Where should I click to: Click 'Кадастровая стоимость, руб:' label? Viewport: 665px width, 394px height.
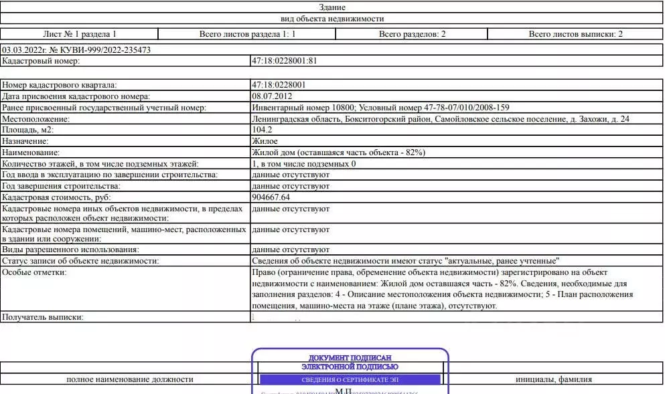[x=56, y=197]
